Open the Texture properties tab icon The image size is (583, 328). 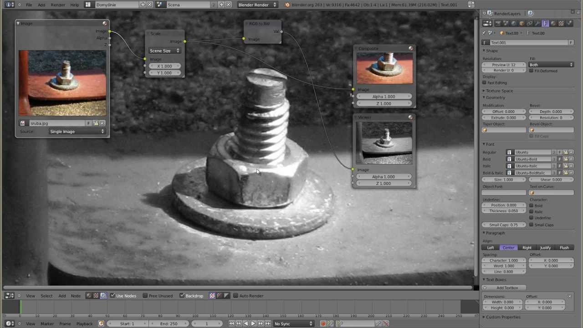[561, 23]
